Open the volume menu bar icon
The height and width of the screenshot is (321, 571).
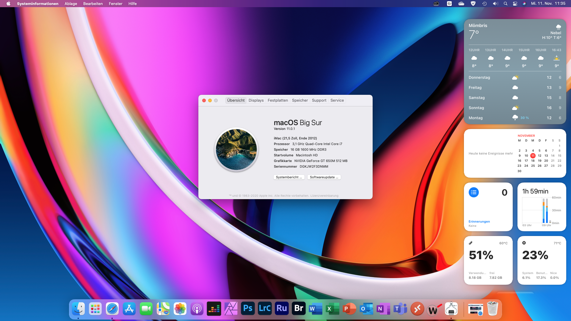click(x=495, y=4)
